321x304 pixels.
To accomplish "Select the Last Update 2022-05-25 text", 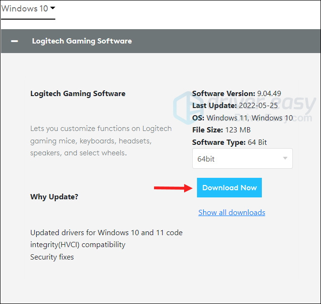I will pyautogui.click(x=235, y=106).
